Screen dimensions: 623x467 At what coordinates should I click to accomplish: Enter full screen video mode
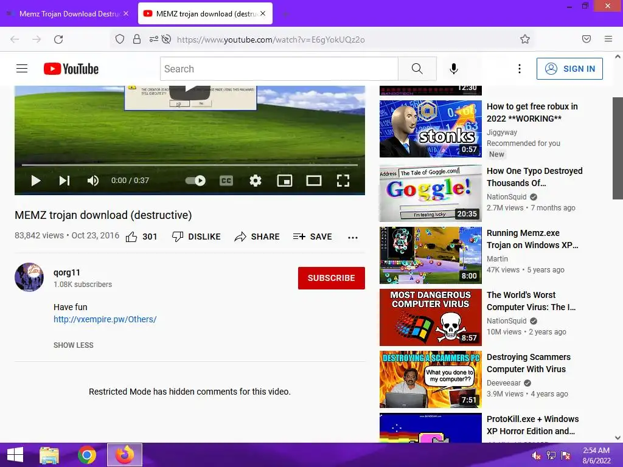click(343, 181)
